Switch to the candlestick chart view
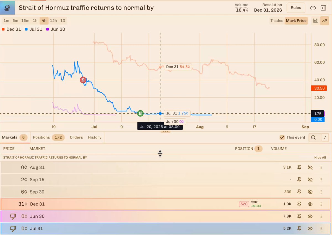 [x=315, y=21]
